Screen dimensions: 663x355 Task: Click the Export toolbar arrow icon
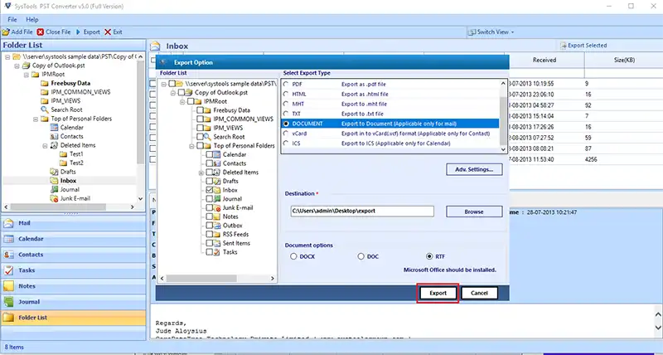tap(78, 32)
